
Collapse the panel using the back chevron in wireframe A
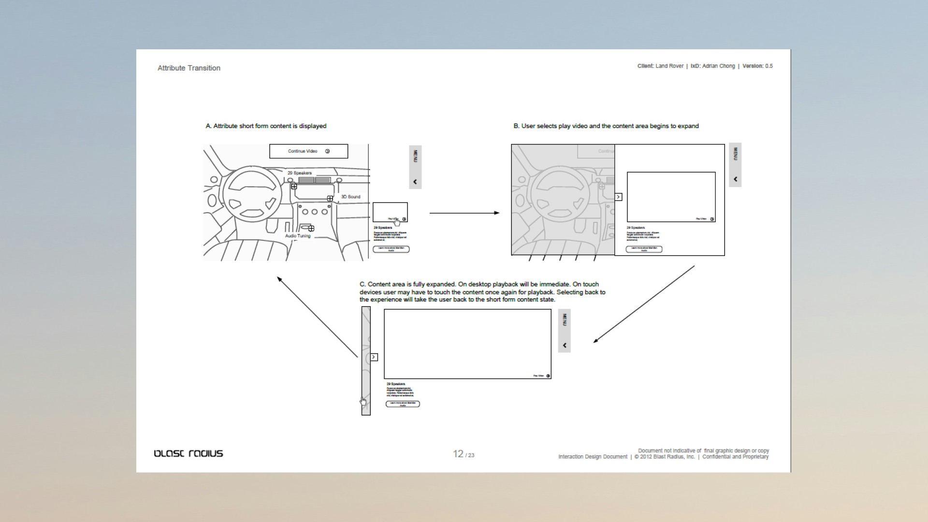click(x=415, y=181)
